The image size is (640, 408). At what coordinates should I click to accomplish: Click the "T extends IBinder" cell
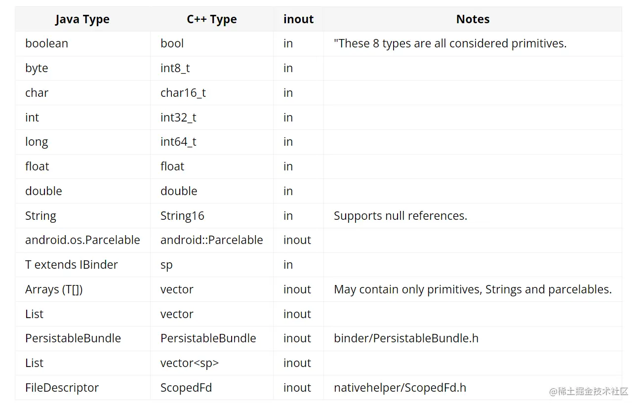point(72,265)
